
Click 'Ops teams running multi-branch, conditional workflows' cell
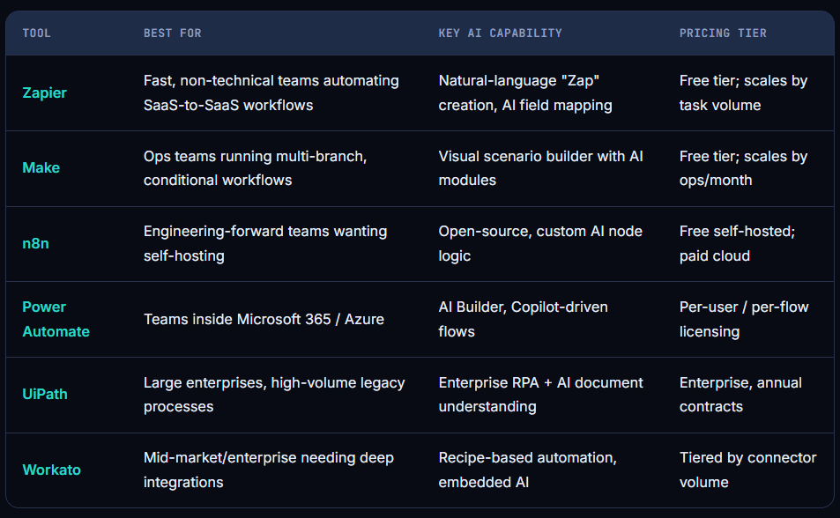[255, 168]
